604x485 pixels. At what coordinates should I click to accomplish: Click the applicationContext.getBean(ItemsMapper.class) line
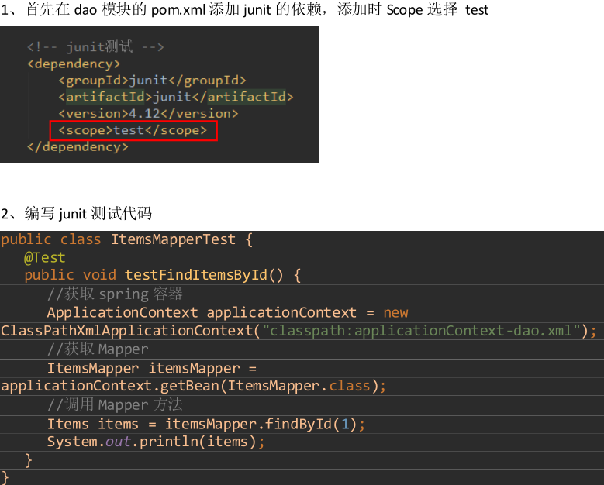pyautogui.click(x=193, y=386)
